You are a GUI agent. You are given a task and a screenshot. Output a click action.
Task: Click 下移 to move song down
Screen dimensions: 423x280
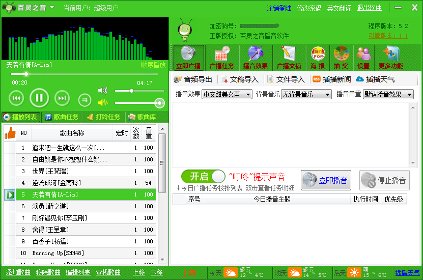coord(157,272)
